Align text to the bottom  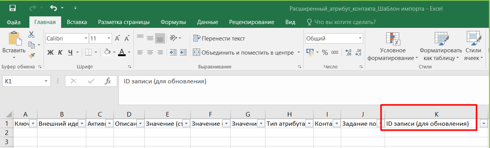[x=160, y=38]
